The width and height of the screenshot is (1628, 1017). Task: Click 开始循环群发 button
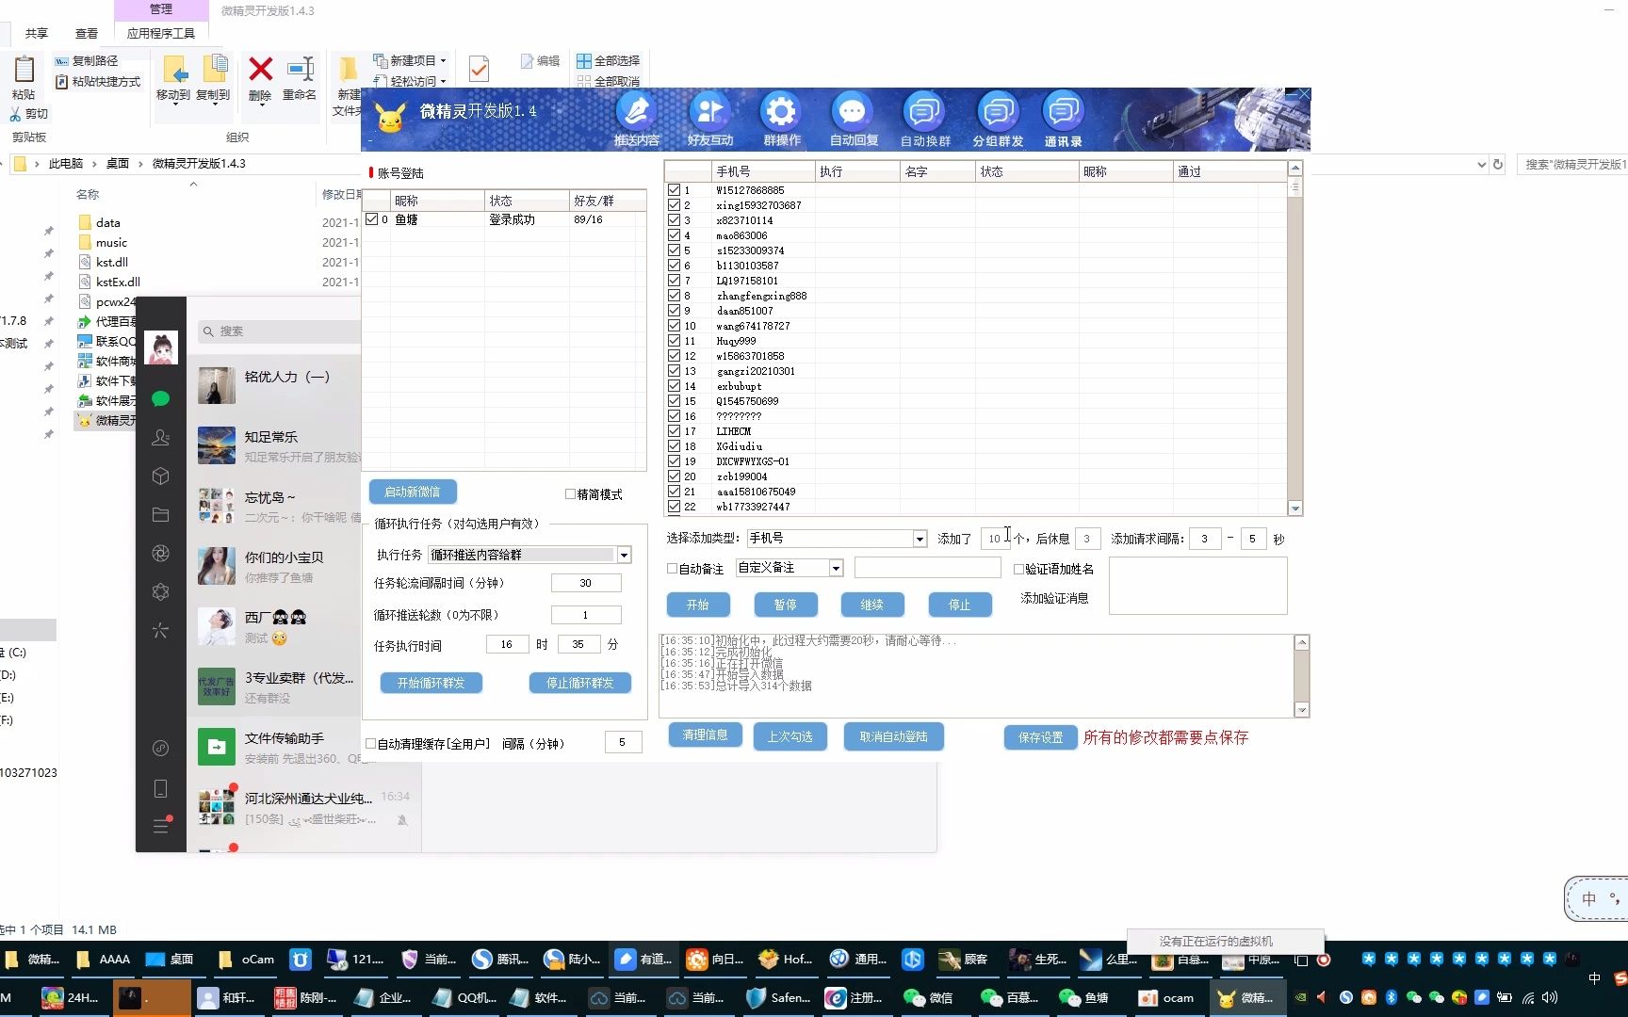coord(431,683)
